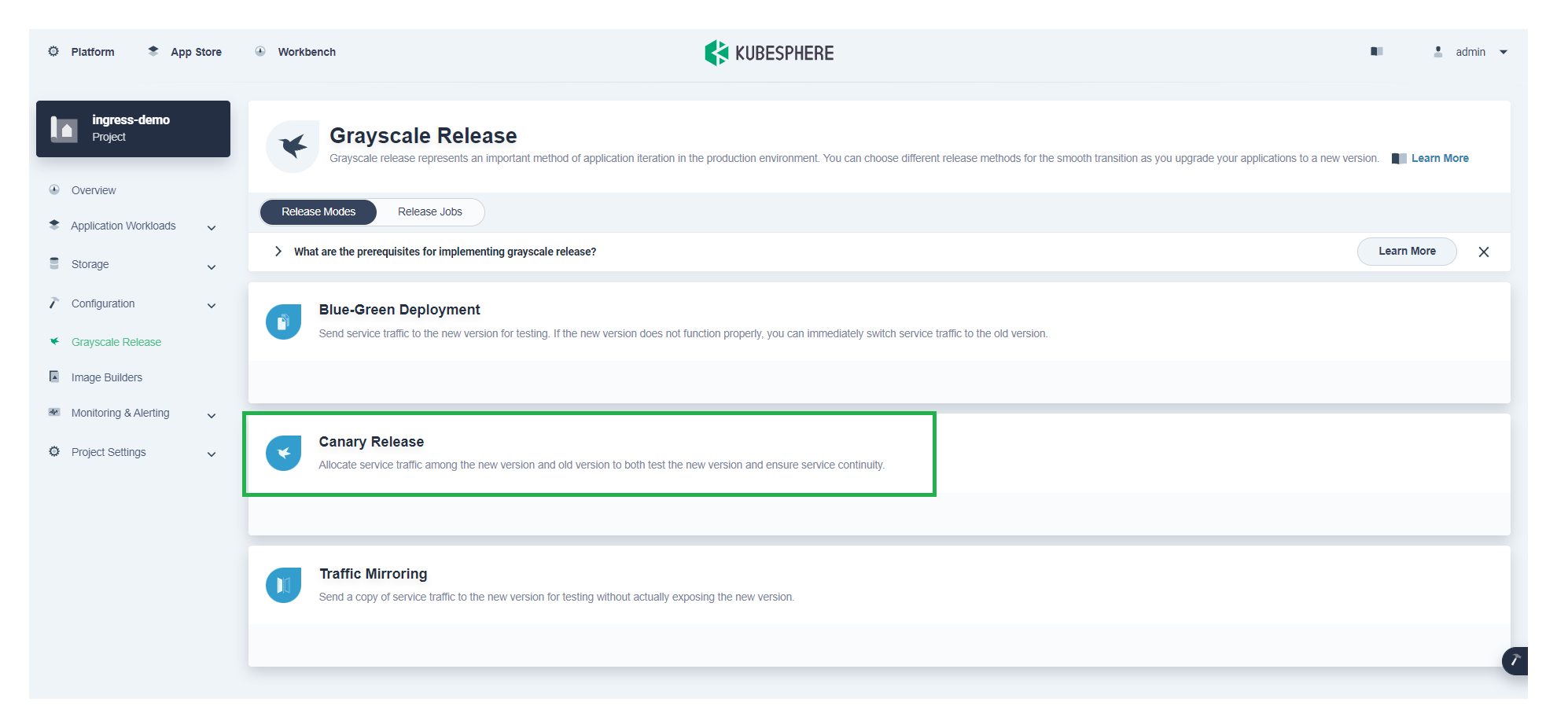Select the Blue-Green Deployment title

pos(399,310)
